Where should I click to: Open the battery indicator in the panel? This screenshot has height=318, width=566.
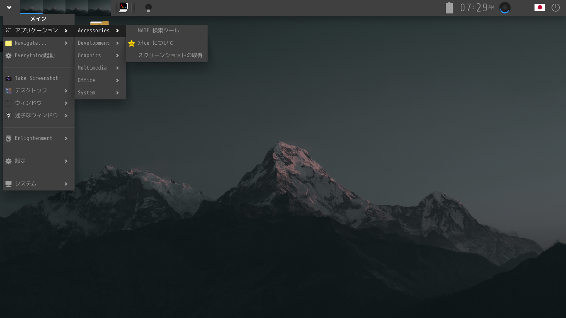pyautogui.click(x=450, y=7)
